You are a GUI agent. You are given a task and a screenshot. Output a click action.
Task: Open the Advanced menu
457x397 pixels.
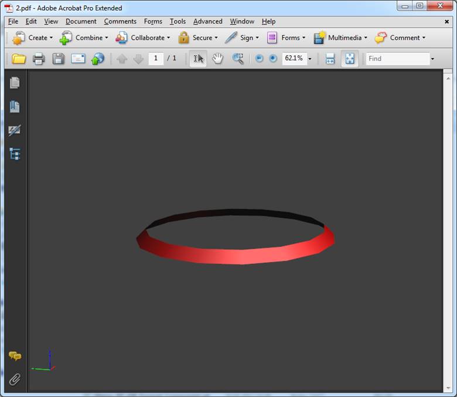coord(207,21)
